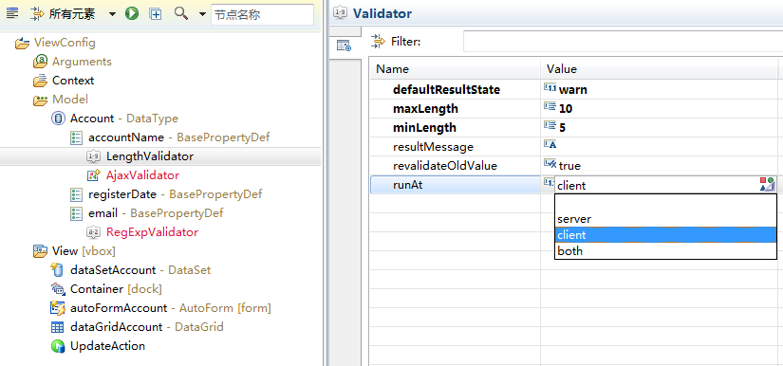Click the autoFormAccount AutoForm icon

(58, 308)
